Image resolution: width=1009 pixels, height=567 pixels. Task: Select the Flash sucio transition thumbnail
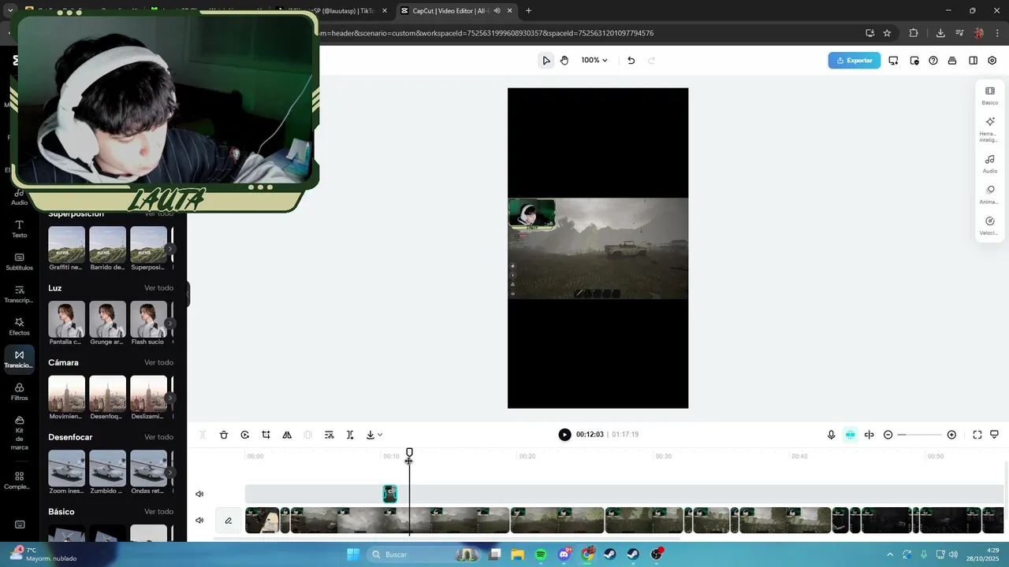pos(148,319)
